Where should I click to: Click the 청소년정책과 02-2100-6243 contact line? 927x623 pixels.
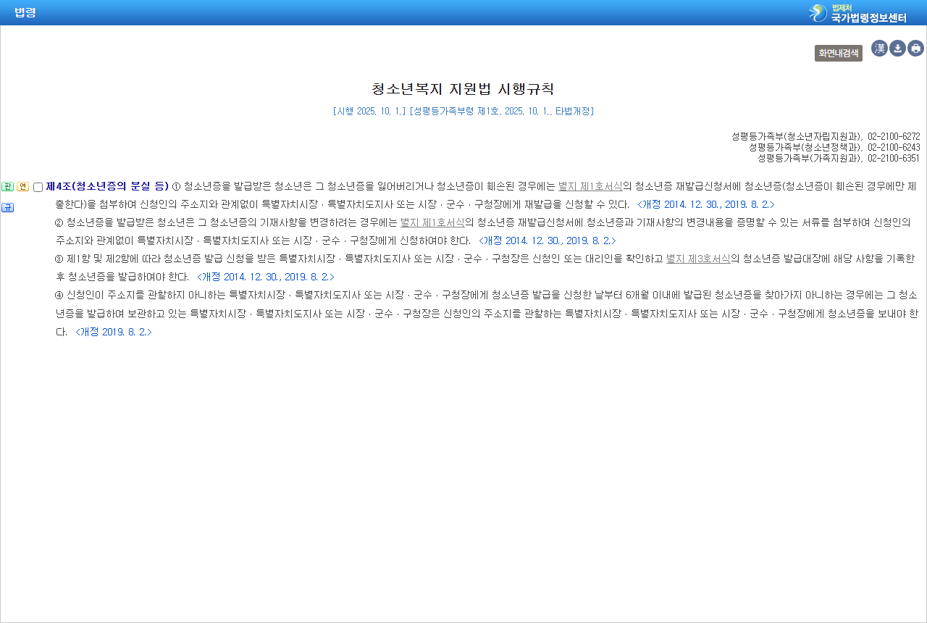tap(834, 147)
